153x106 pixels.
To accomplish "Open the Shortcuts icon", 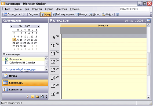I will [42, 96].
